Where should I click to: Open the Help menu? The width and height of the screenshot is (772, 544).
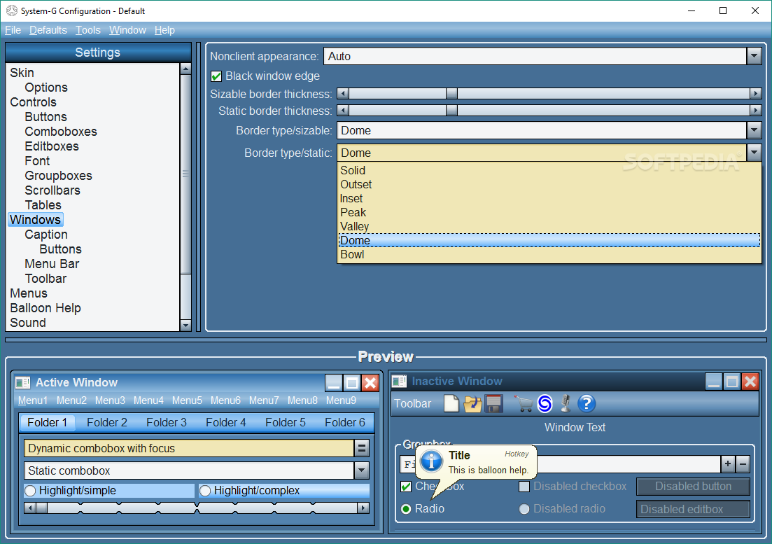point(164,30)
